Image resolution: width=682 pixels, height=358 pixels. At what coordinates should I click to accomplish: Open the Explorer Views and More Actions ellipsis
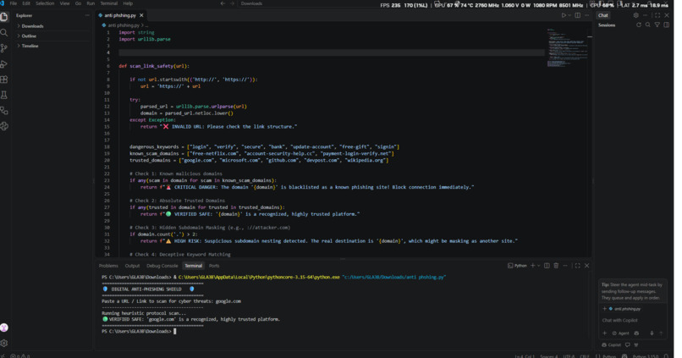tap(87, 15)
